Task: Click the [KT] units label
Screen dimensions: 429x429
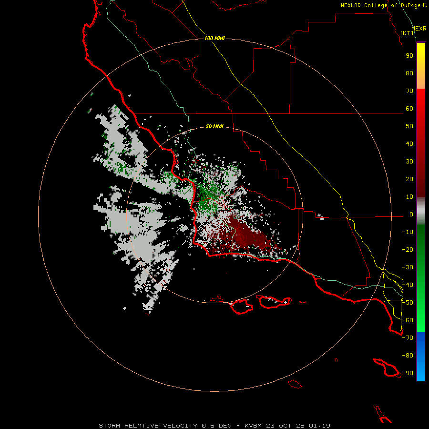Action: point(407,33)
